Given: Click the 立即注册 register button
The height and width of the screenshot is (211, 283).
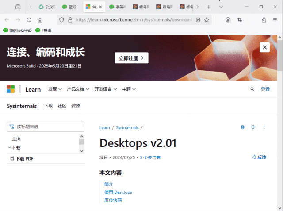Looking at the screenshot, I should (132, 58).
